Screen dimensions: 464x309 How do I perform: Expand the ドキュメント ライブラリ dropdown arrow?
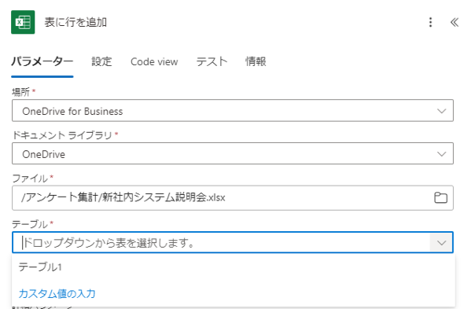tap(441, 154)
